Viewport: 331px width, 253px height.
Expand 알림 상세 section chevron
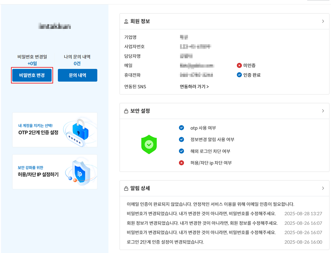pos(323,188)
